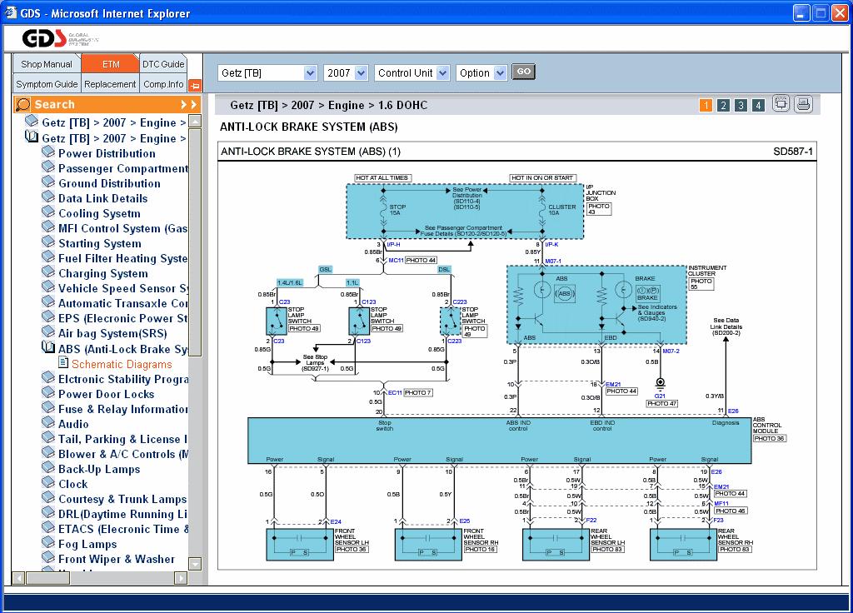Click the horizontal scrollbar right arrow in tree

tap(181, 578)
